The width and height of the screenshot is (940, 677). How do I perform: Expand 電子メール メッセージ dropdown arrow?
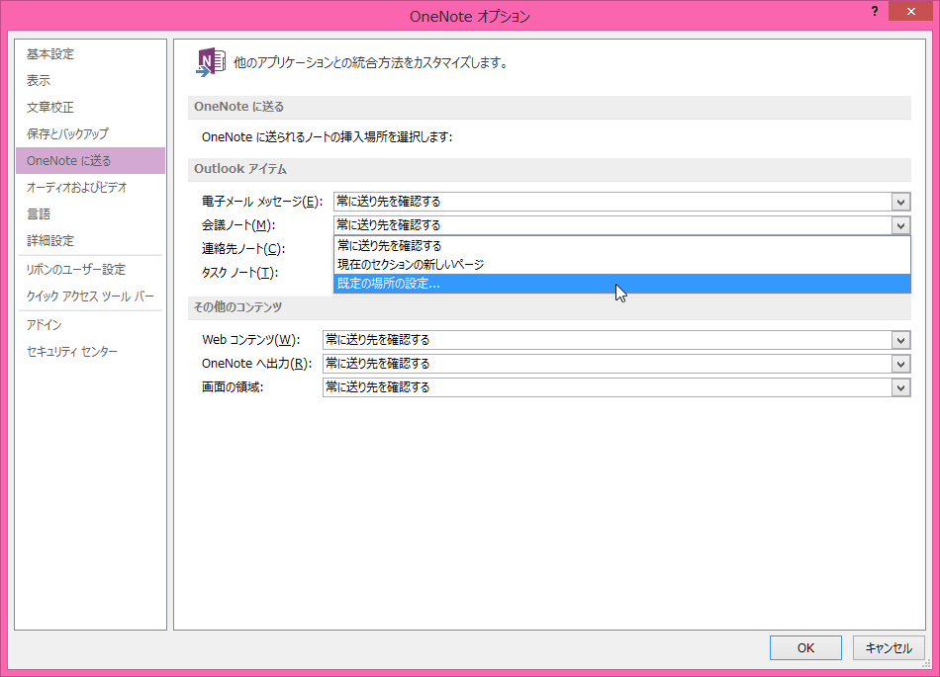pyautogui.click(x=900, y=202)
